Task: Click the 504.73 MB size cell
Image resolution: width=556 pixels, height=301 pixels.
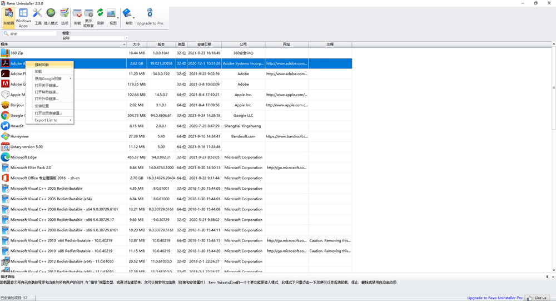Action: coord(137,115)
